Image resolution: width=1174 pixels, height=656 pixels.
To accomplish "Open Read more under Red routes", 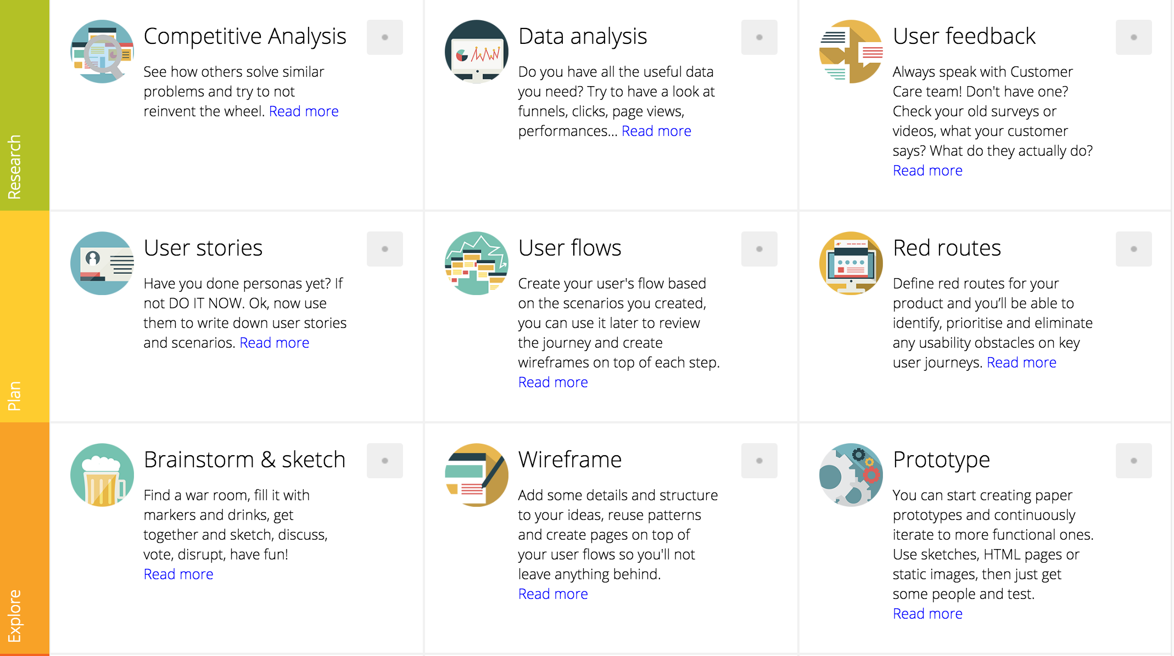I will coord(1021,362).
